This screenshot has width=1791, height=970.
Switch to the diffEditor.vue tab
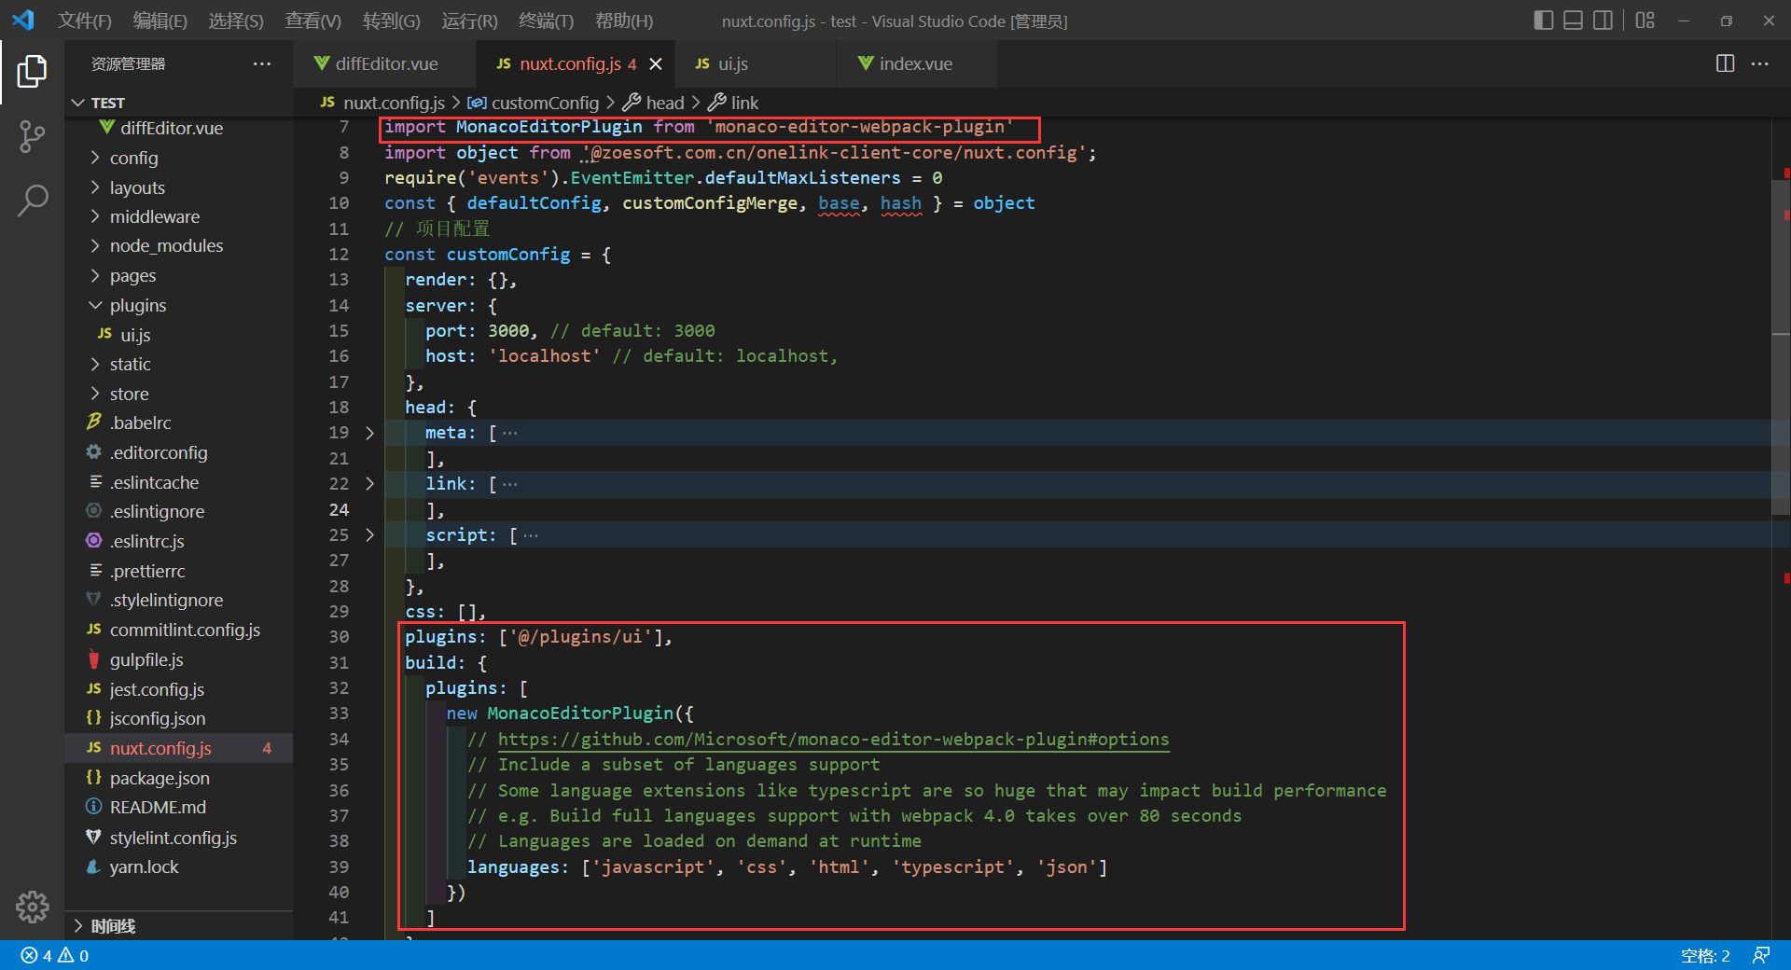[385, 63]
